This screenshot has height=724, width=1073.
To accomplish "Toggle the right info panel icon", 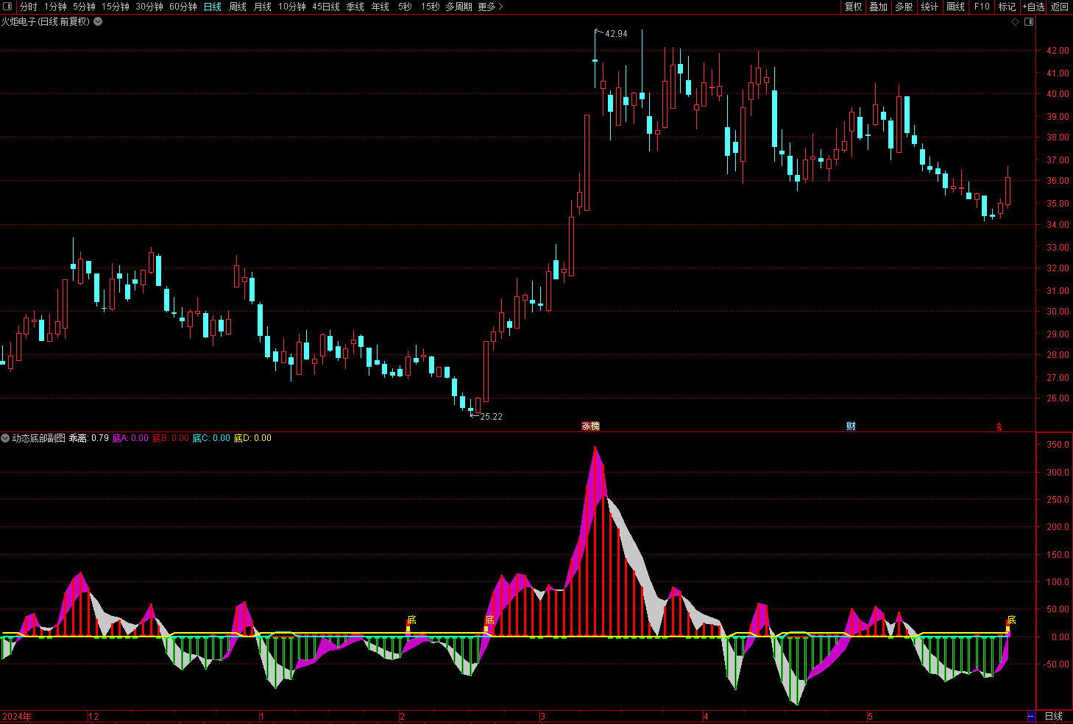I will (x=1029, y=22).
